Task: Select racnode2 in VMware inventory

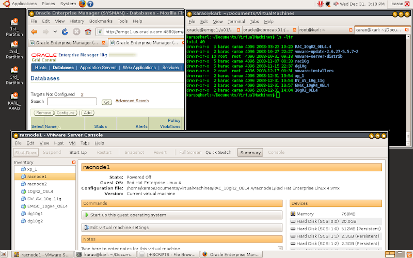Action: 37,184
